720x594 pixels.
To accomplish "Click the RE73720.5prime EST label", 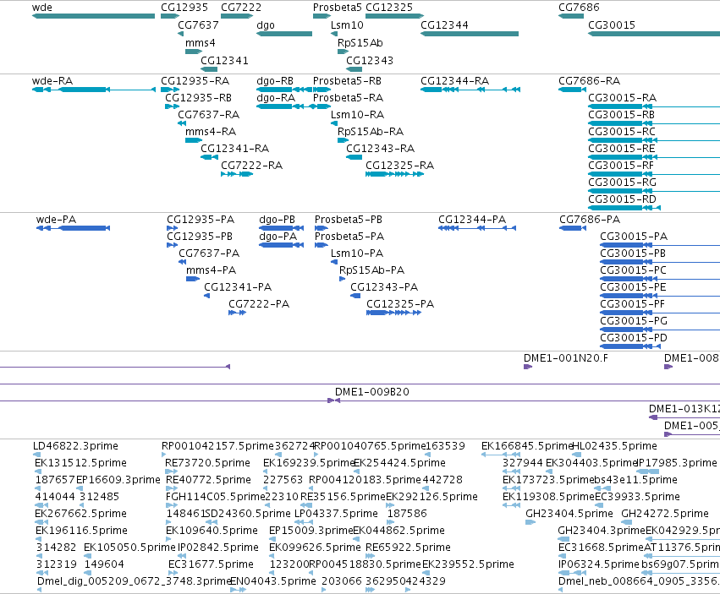I will (x=207, y=463).
